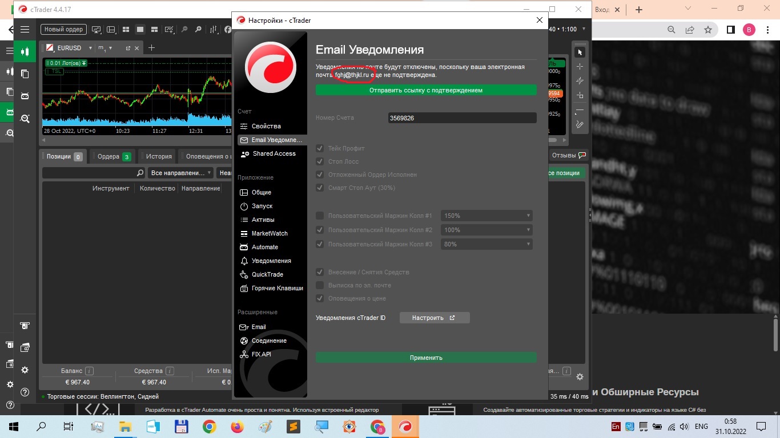The image size is (780, 438).
Task: Click the Новый ордер button
Action: click(x=63, y=30)
